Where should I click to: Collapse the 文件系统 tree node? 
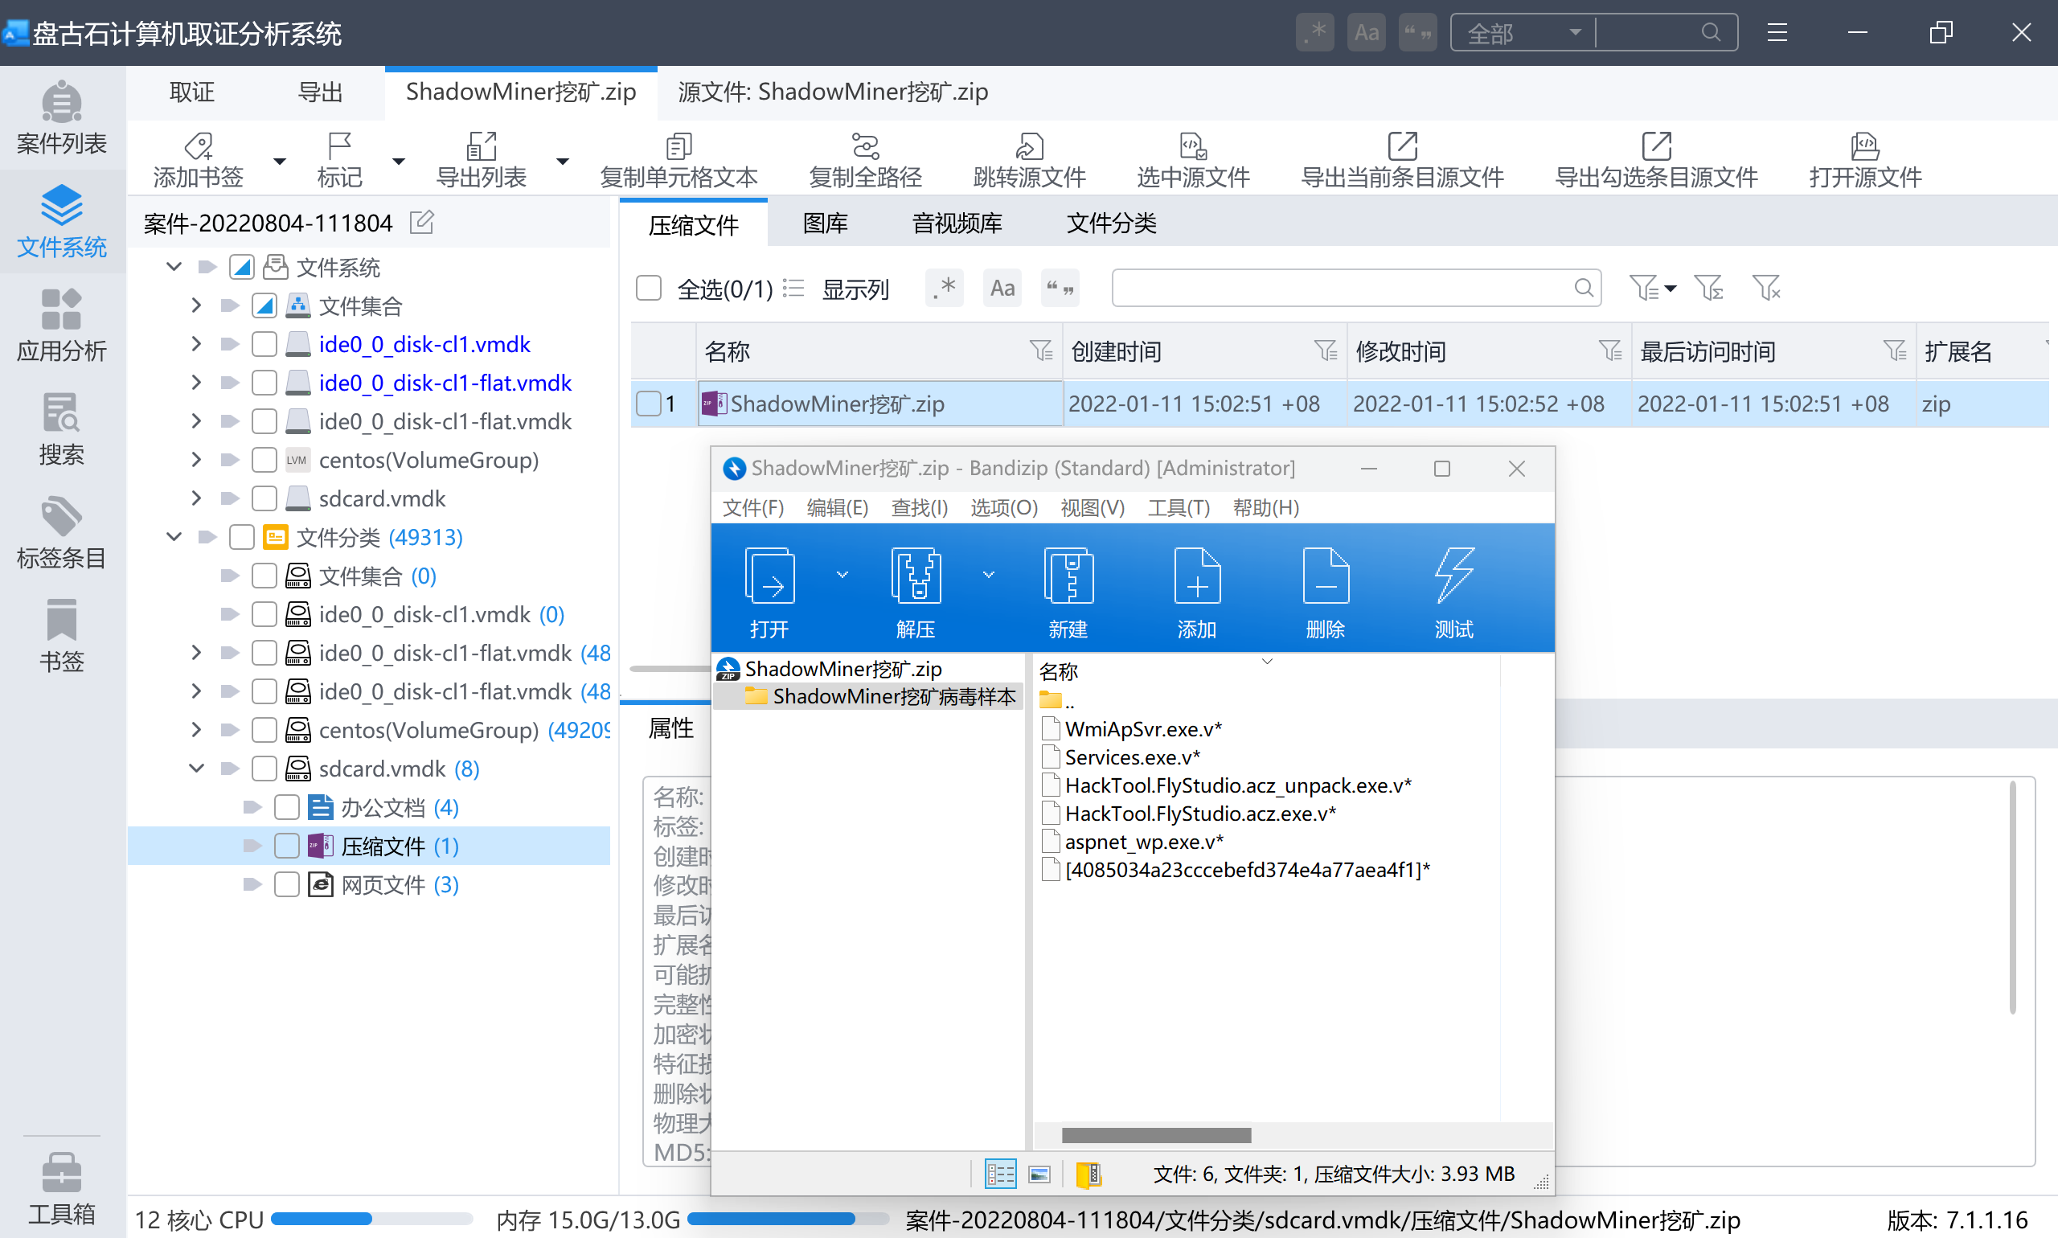pos(174,267)
